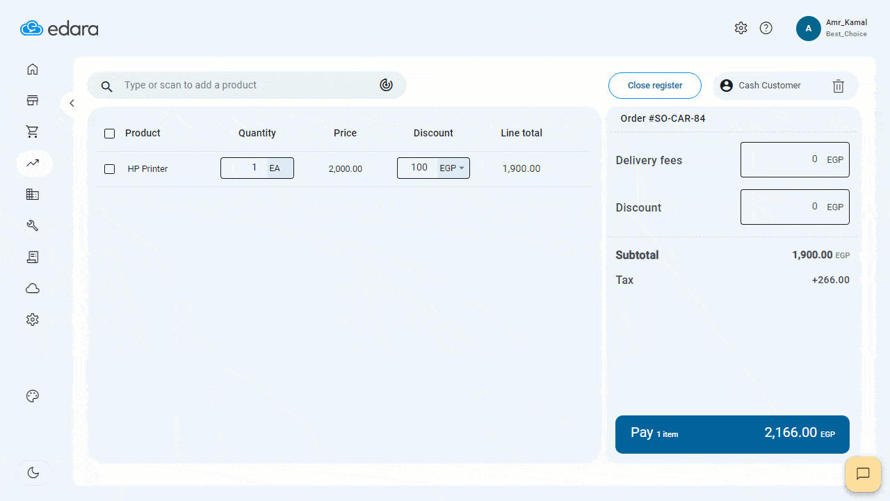Open the gear settings sidebar icon
This screenshot has height=501, width=890.
click(32, 319)
